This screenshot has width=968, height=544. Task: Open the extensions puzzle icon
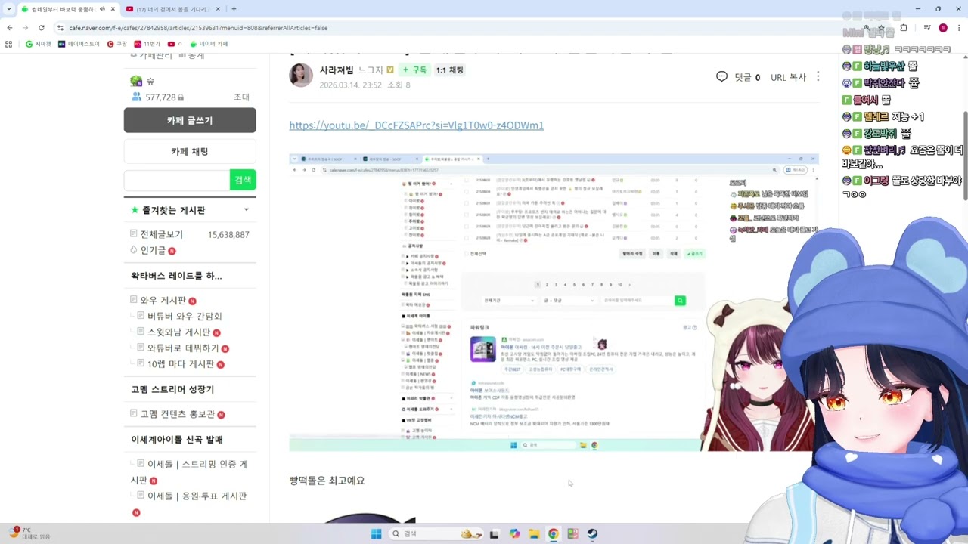click(x=904, y=28)
